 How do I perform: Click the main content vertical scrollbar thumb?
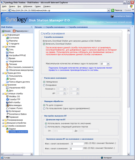click(x=129, y=71)
